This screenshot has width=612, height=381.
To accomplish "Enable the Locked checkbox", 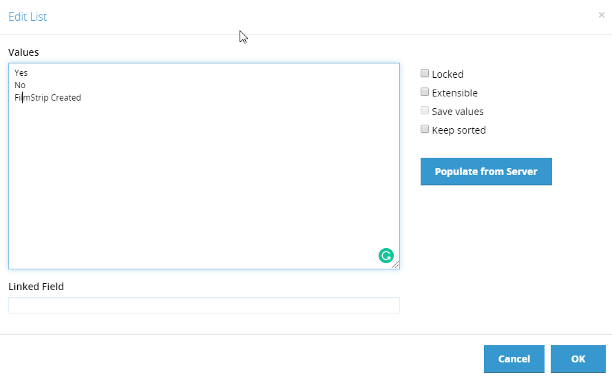I will [425, 73].
